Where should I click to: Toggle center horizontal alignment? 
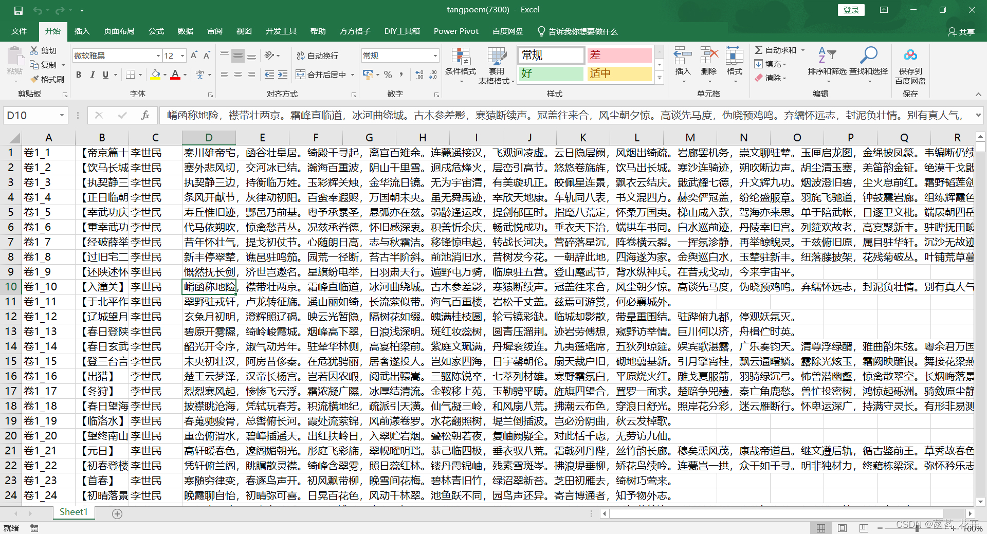238,75
